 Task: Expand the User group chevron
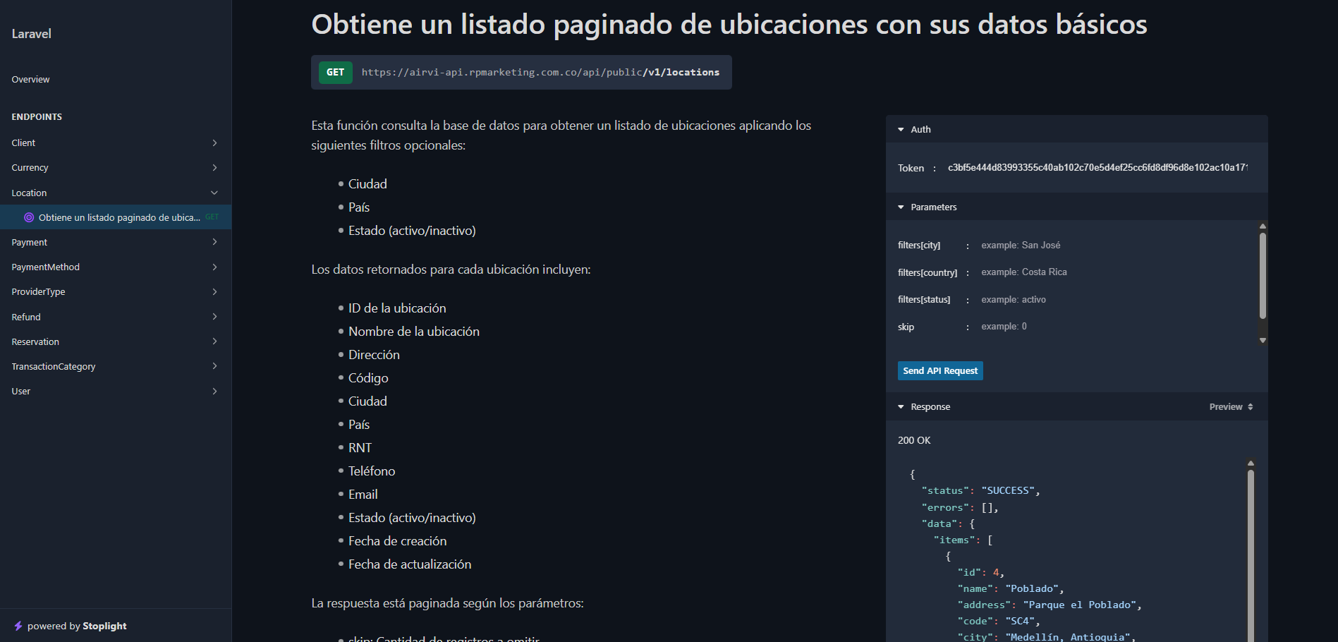214,392
